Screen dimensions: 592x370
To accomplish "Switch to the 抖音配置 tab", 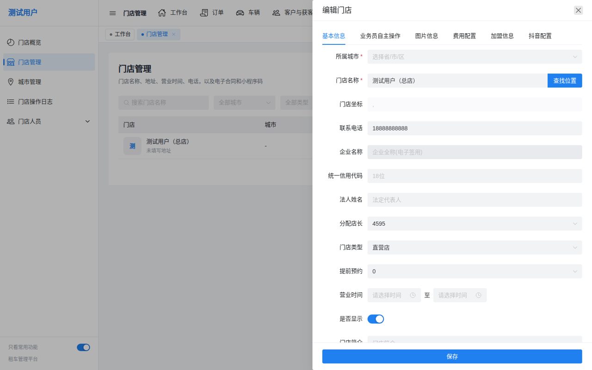I will (x=540, y=36).
